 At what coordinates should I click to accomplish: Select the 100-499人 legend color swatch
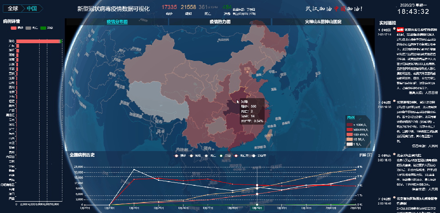tap(349, 134)
